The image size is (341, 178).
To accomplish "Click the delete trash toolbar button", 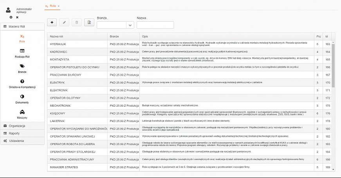I will pos(77,22).
